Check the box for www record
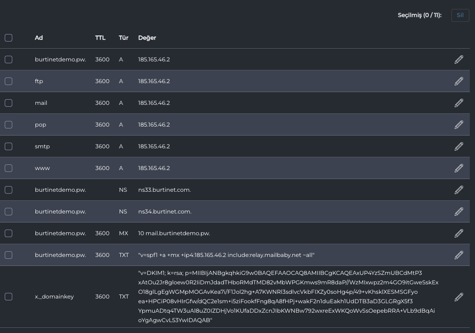This screenshot has width=475, height=333. pyautogui.click(x=8, y=168)
